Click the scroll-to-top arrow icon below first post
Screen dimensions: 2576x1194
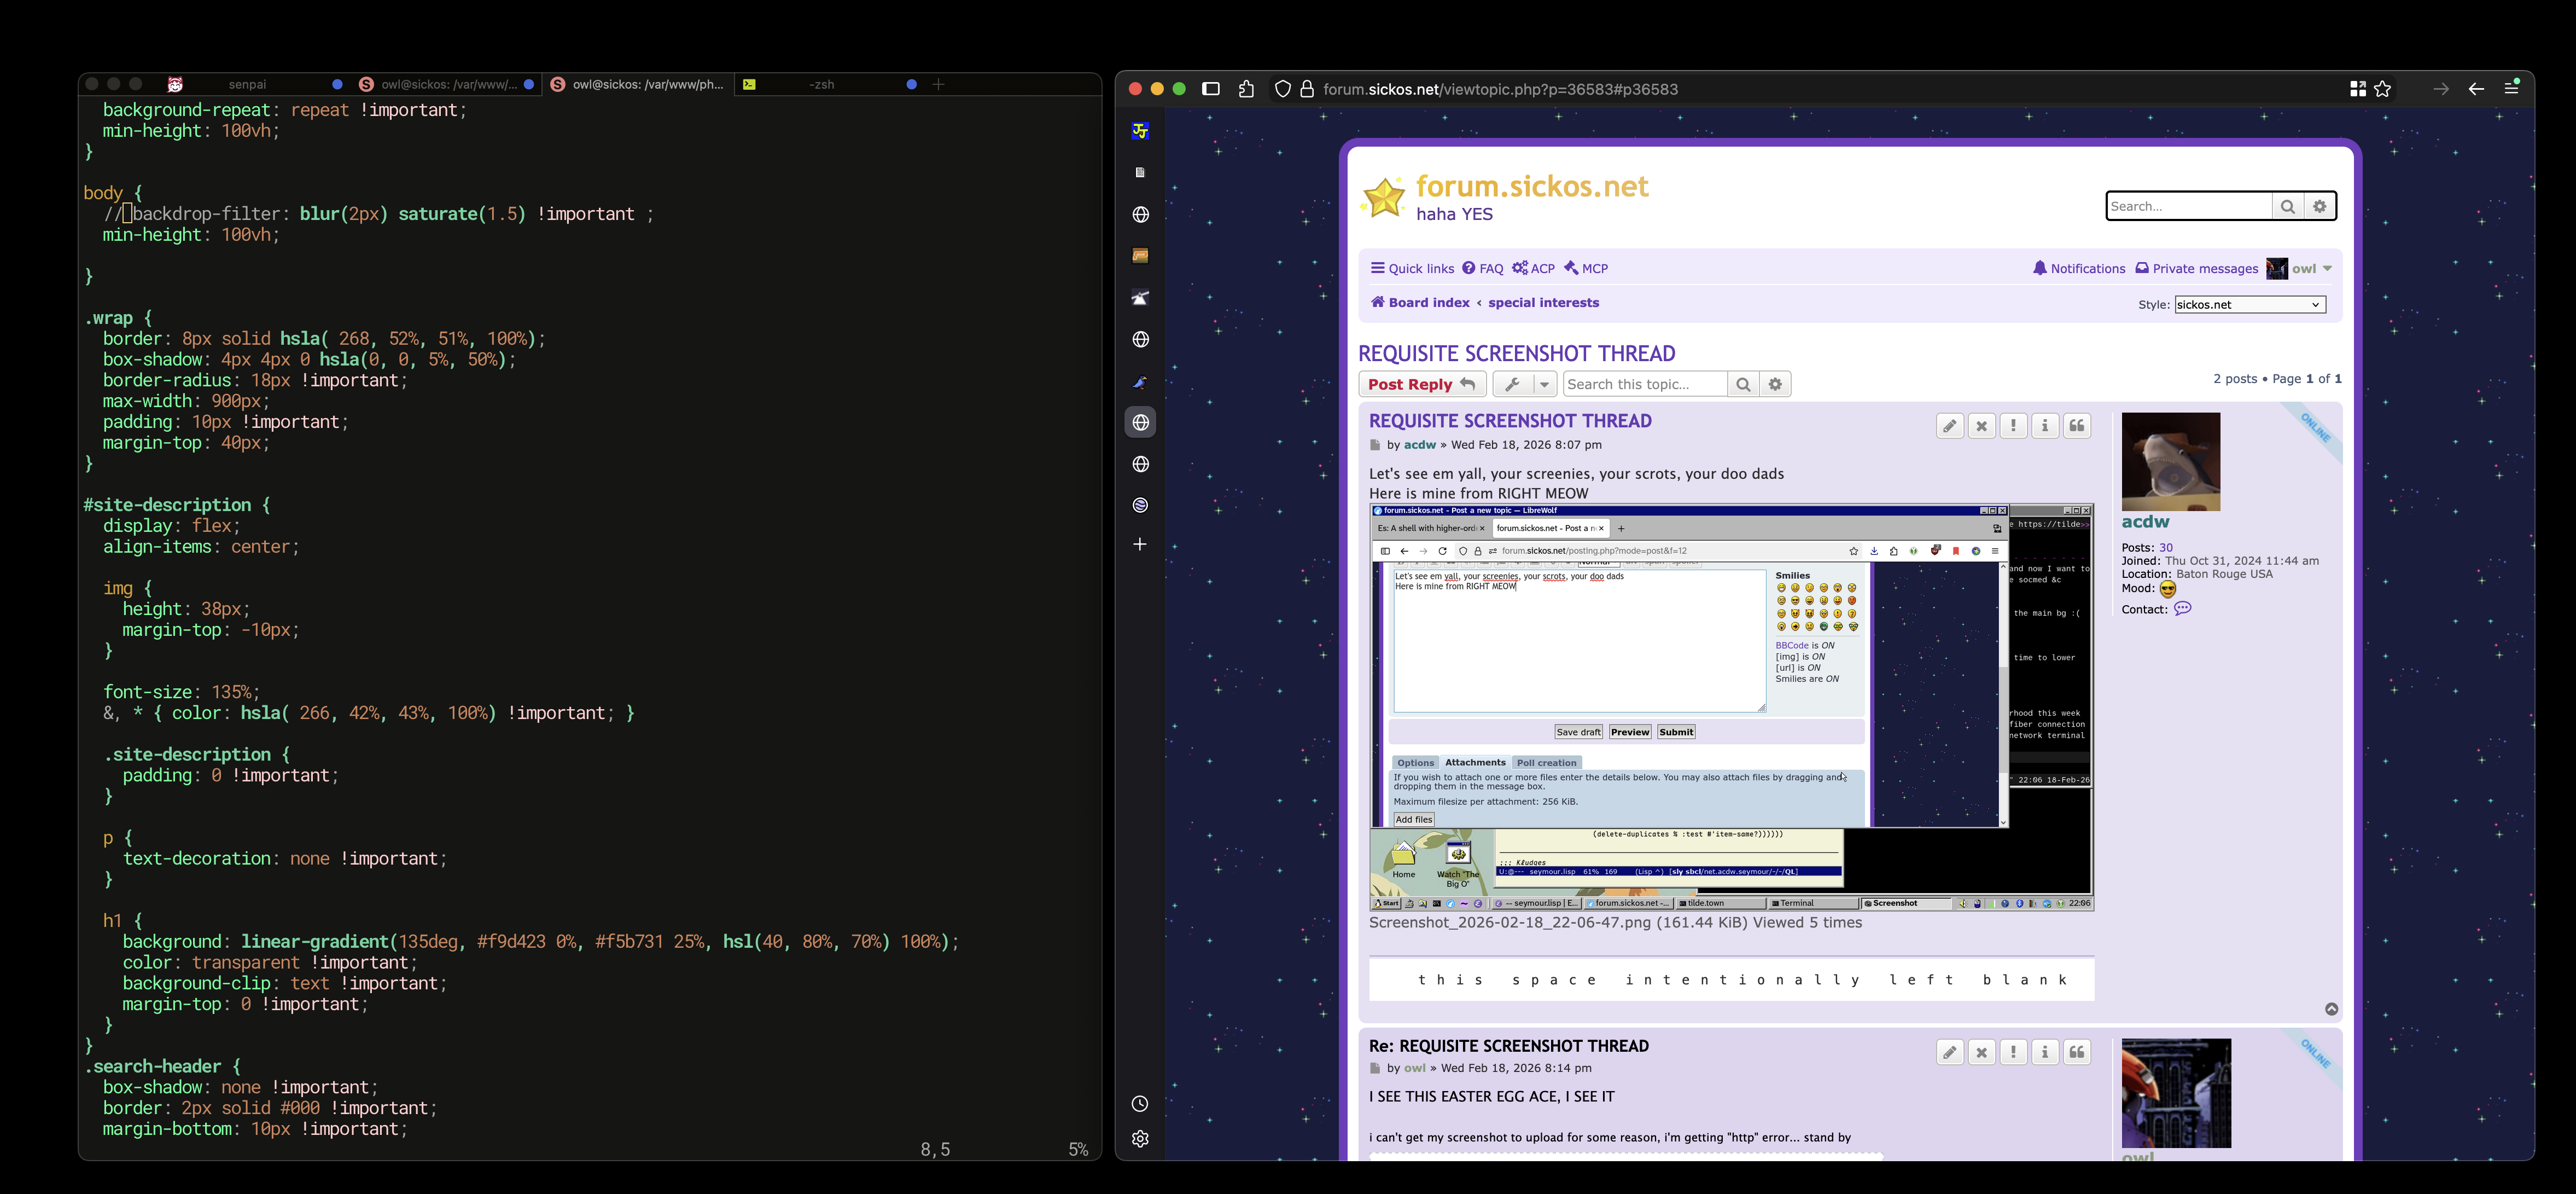coord(2331,1010)
